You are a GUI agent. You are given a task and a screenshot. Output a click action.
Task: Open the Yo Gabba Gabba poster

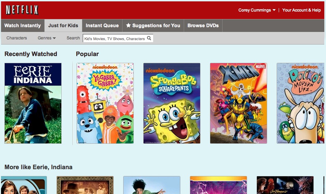click(105, 103)
